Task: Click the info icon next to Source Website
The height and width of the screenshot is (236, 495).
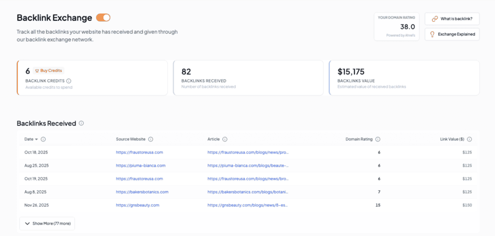Action: click(x=151, y=139)
